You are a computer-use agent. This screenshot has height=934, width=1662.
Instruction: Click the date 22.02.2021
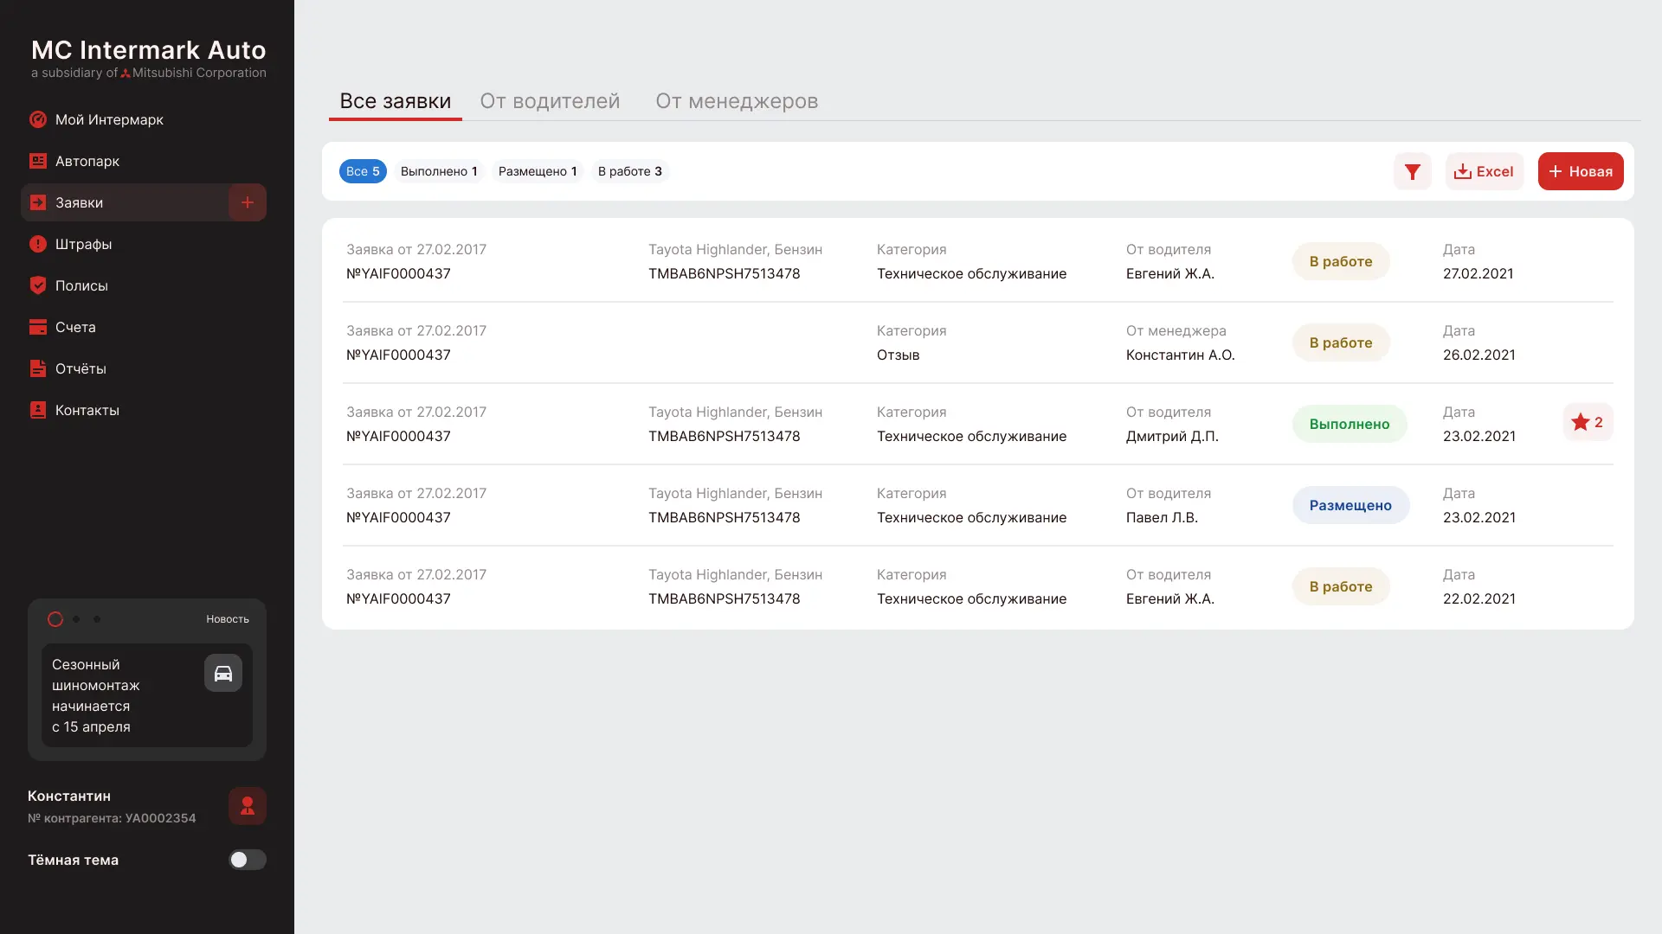tap(1478, 598)
